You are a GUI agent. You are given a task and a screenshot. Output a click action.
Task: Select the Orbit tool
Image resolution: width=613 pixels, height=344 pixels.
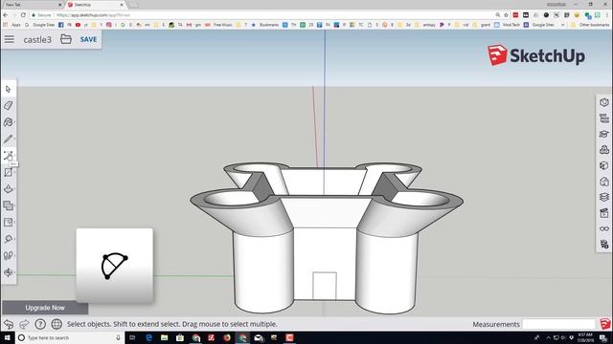[9, 272]
